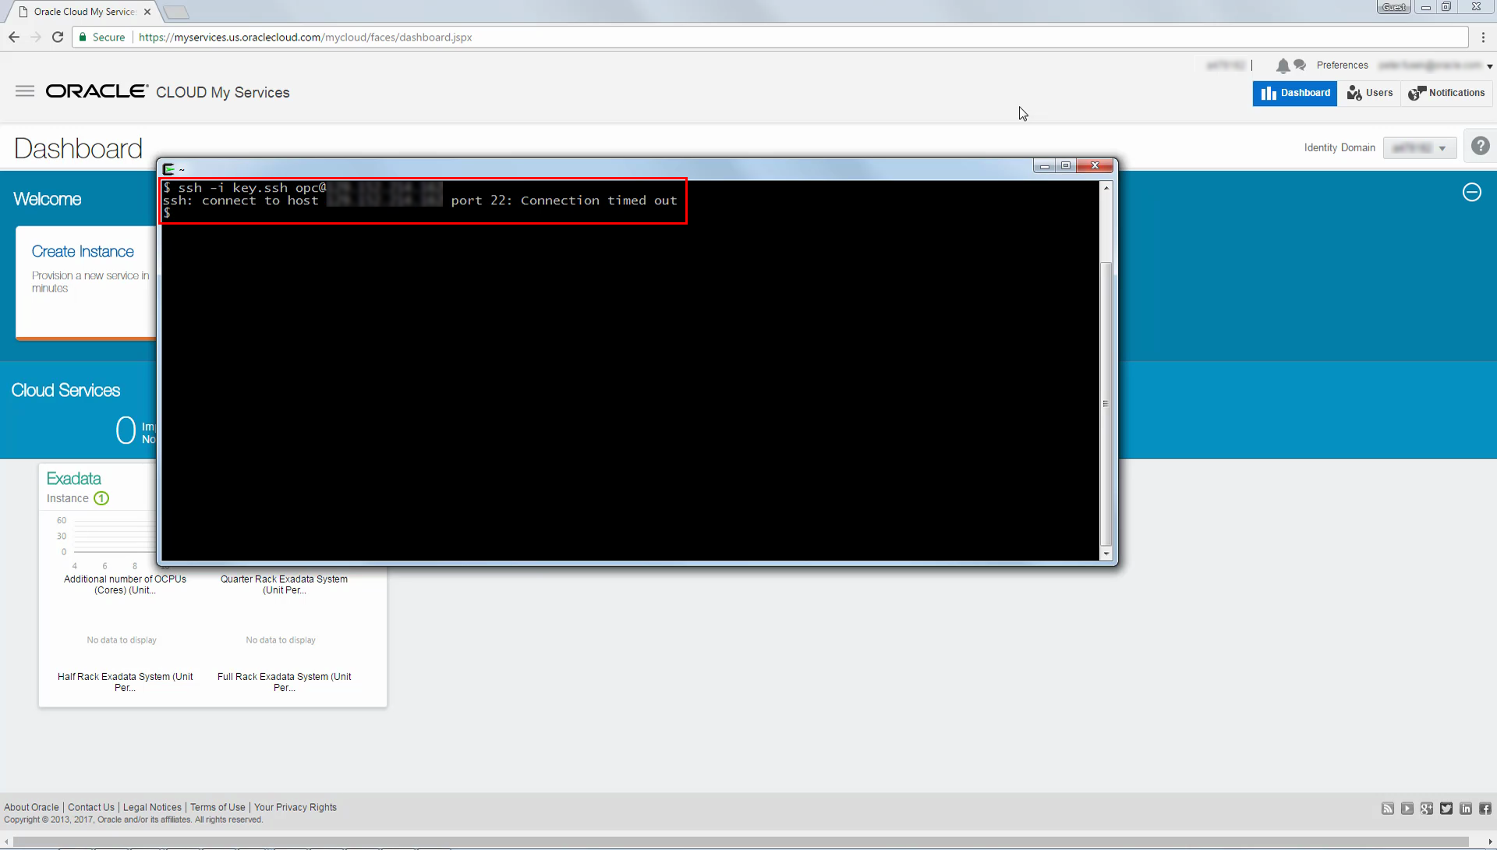Close the Oracle Cloud browser tab
The width and height of the screenshot is (1497, 850).
pos(147,12)
